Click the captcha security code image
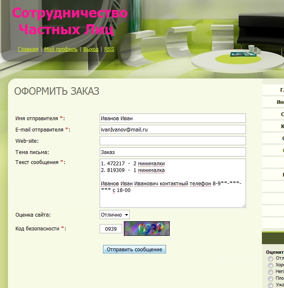Viewport: 284px width, 288px height. coord(146,228)
